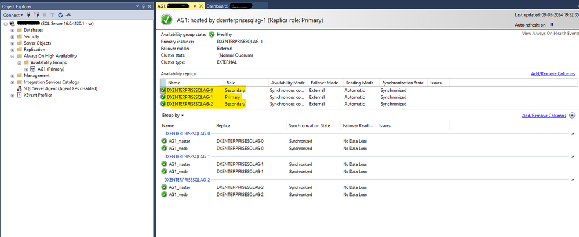Sort replicas by the Role column header
Viewport: 579px width, 237px height.
[246, 83]
